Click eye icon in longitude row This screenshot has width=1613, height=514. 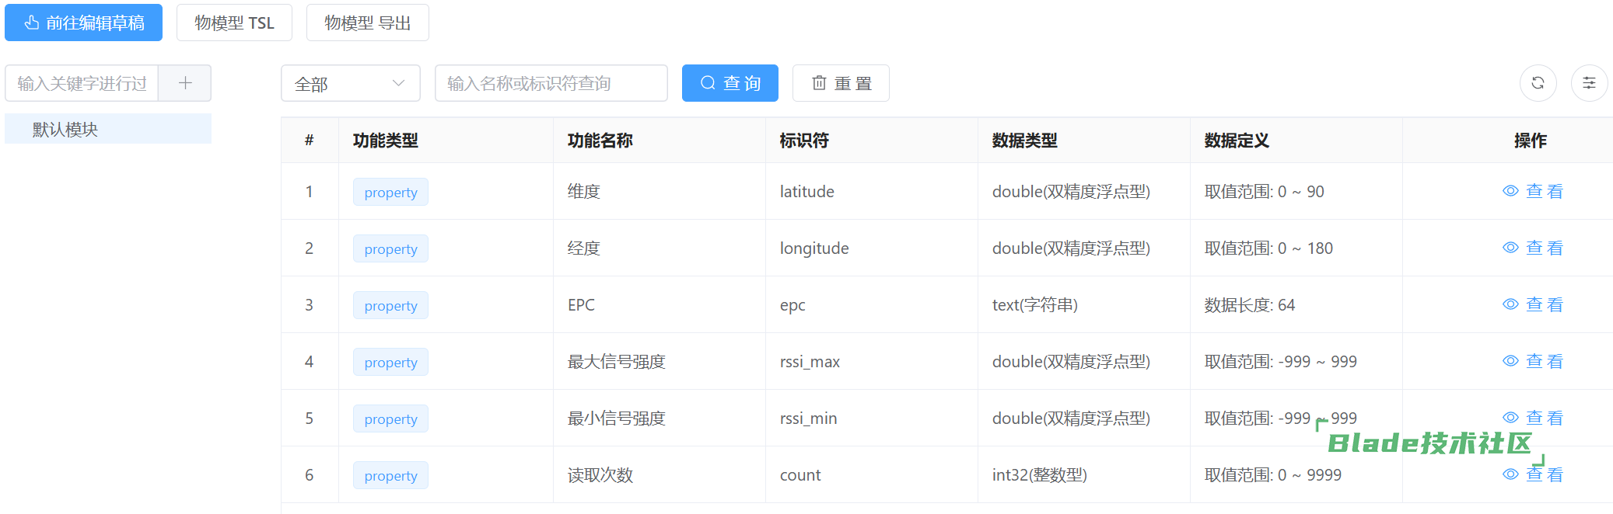[1510, 248]
